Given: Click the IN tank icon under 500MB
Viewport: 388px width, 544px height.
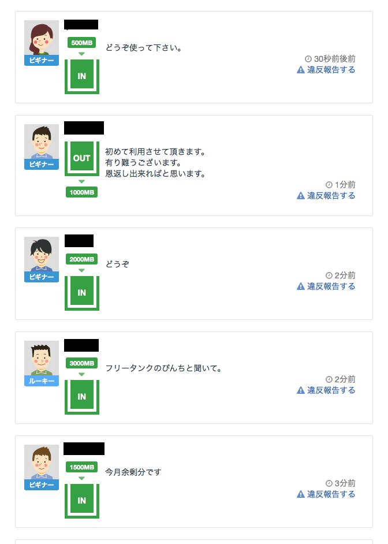Looking at the screenshot, I should (82, 76).
